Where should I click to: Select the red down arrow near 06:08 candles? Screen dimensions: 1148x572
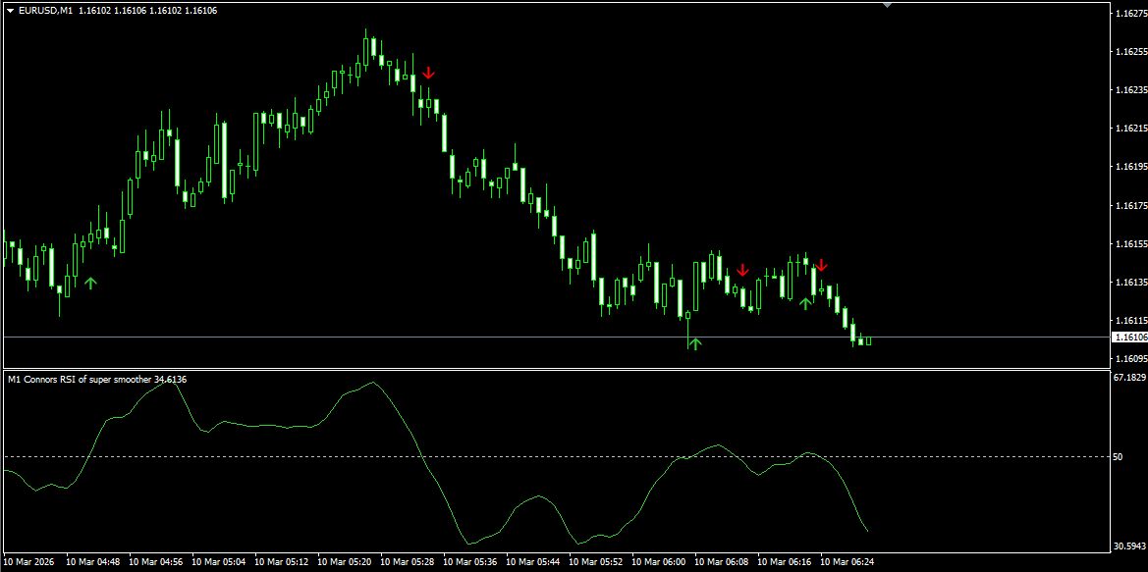742,270
